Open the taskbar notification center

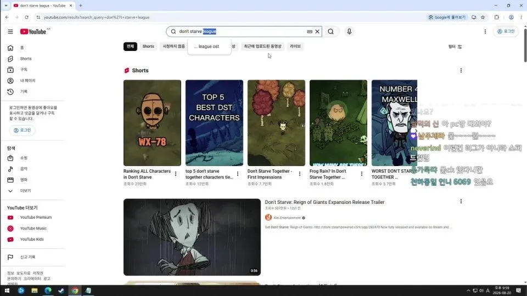(519, 291)
